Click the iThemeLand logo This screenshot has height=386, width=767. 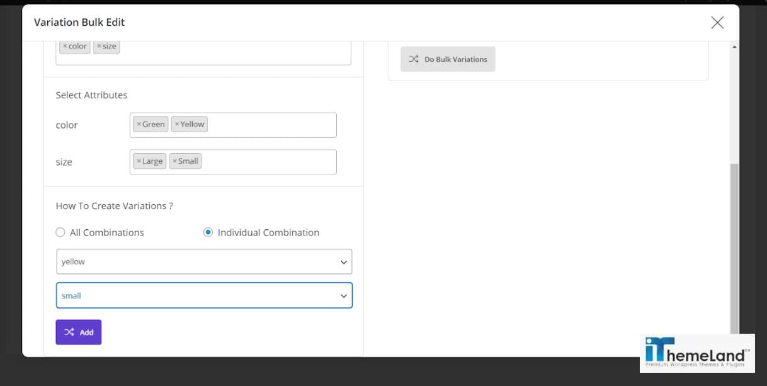click(x=696, y=353)
